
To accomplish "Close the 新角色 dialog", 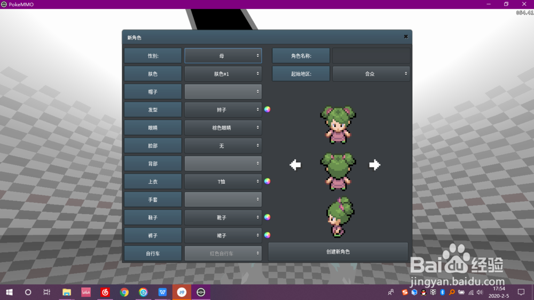I will (406, 36).
